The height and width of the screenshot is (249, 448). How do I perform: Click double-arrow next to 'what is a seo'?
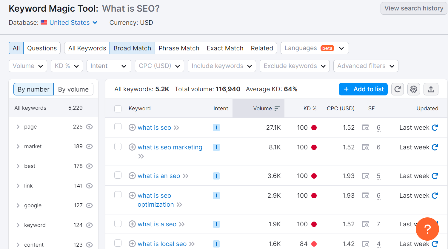click(x=182, y=224)
